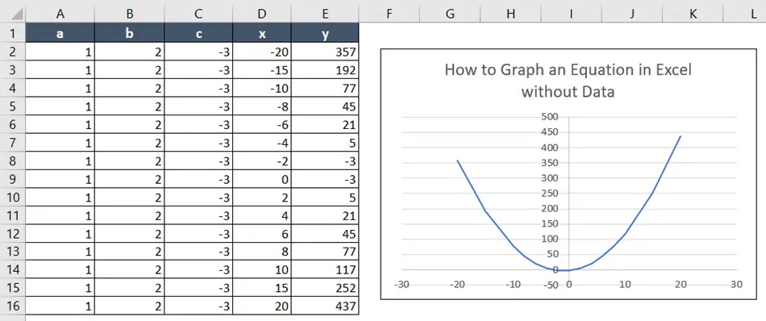
Task: Select row 12 header
Action: coord(12,234)
